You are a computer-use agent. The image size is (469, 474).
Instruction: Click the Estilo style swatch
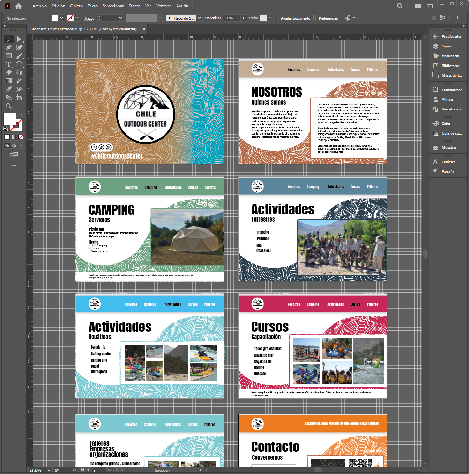tap(264, 18)
